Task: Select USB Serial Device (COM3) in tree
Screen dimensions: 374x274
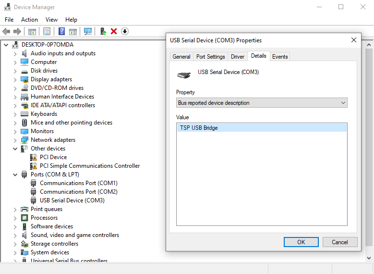Action: [x=72, y=200]
